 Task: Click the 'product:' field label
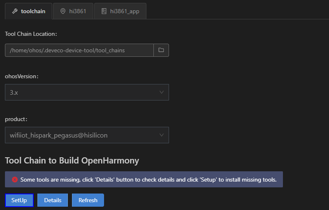[x=16, y=119]
